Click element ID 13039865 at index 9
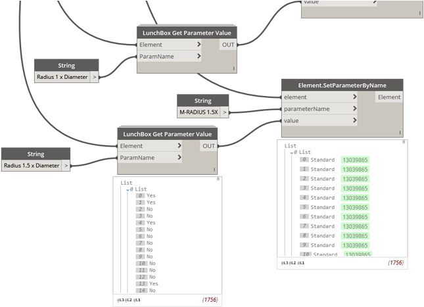Viewport: 424px width, 307px height. [x=355, y=245]
